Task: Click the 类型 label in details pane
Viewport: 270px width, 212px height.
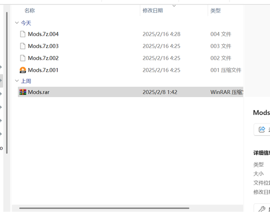Action: [x=259, y=165]
